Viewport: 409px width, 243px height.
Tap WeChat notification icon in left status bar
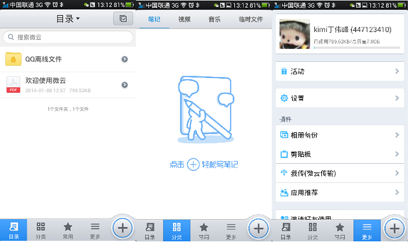coord(86,5)
